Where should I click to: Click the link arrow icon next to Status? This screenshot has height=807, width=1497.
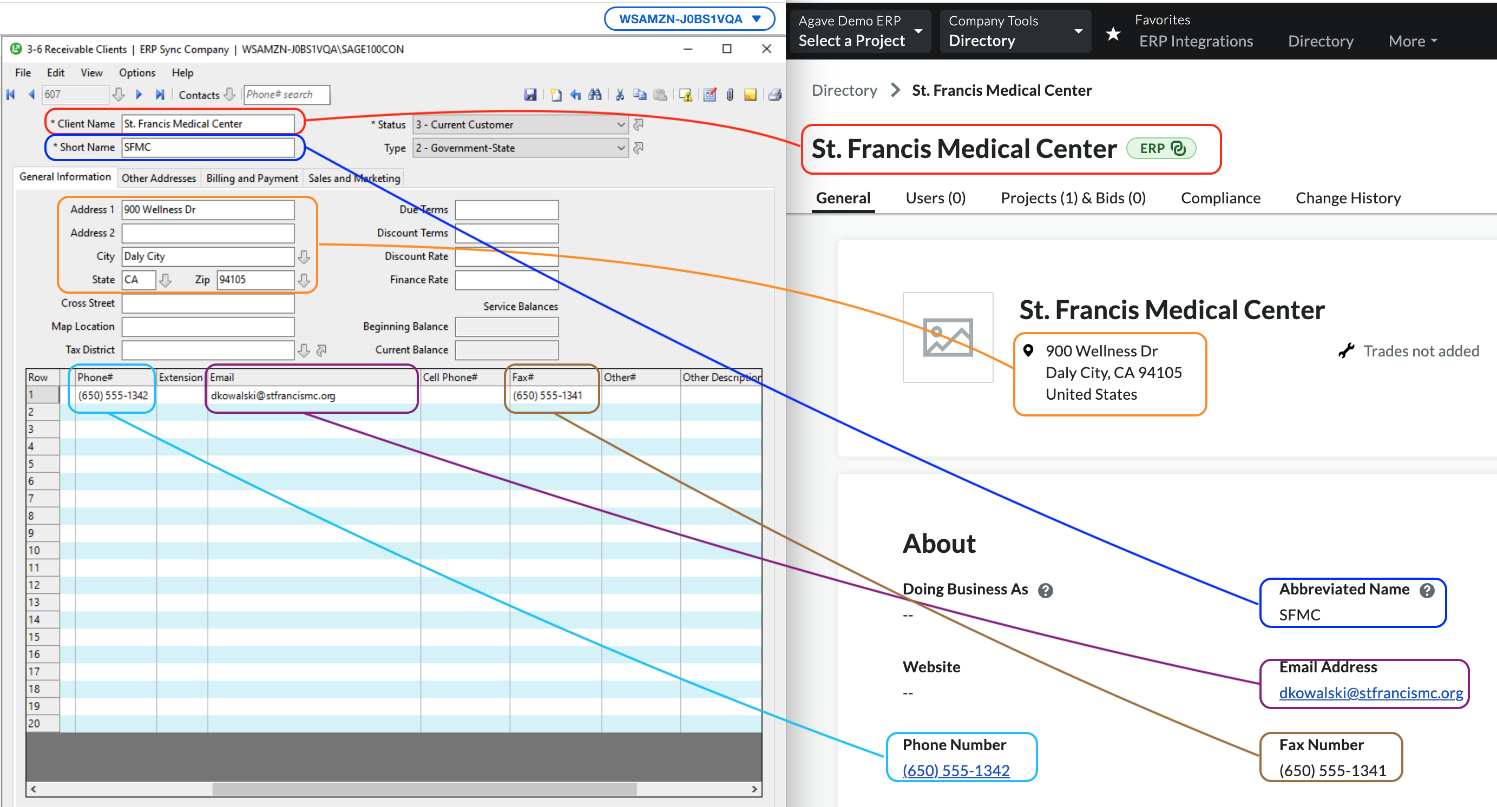638,124
